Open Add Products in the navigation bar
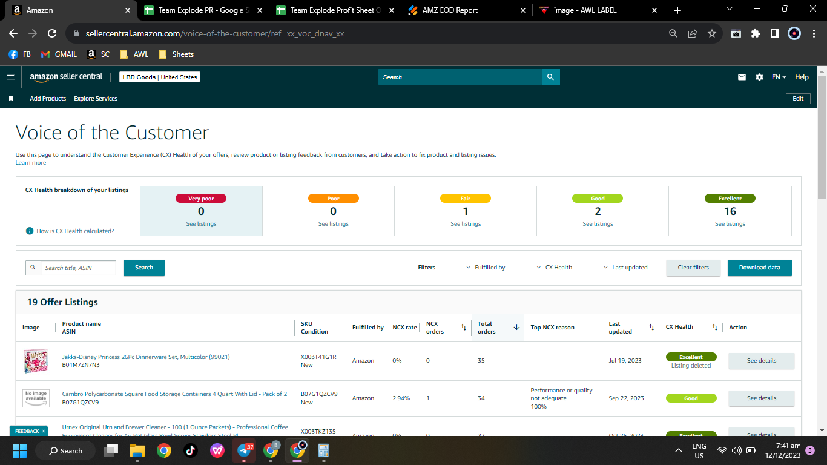Screen dimensions: 827x465 pos(48,99)
